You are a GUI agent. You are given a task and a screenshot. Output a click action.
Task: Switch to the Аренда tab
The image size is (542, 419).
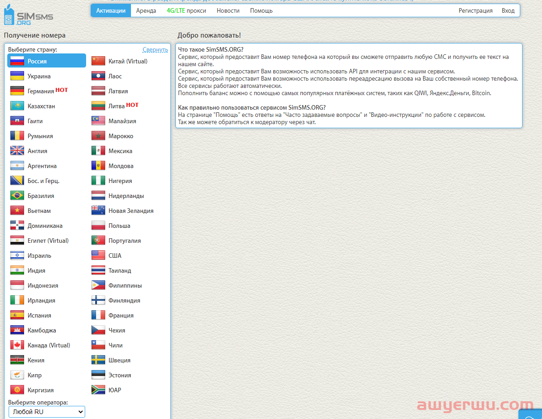point(146,11)
